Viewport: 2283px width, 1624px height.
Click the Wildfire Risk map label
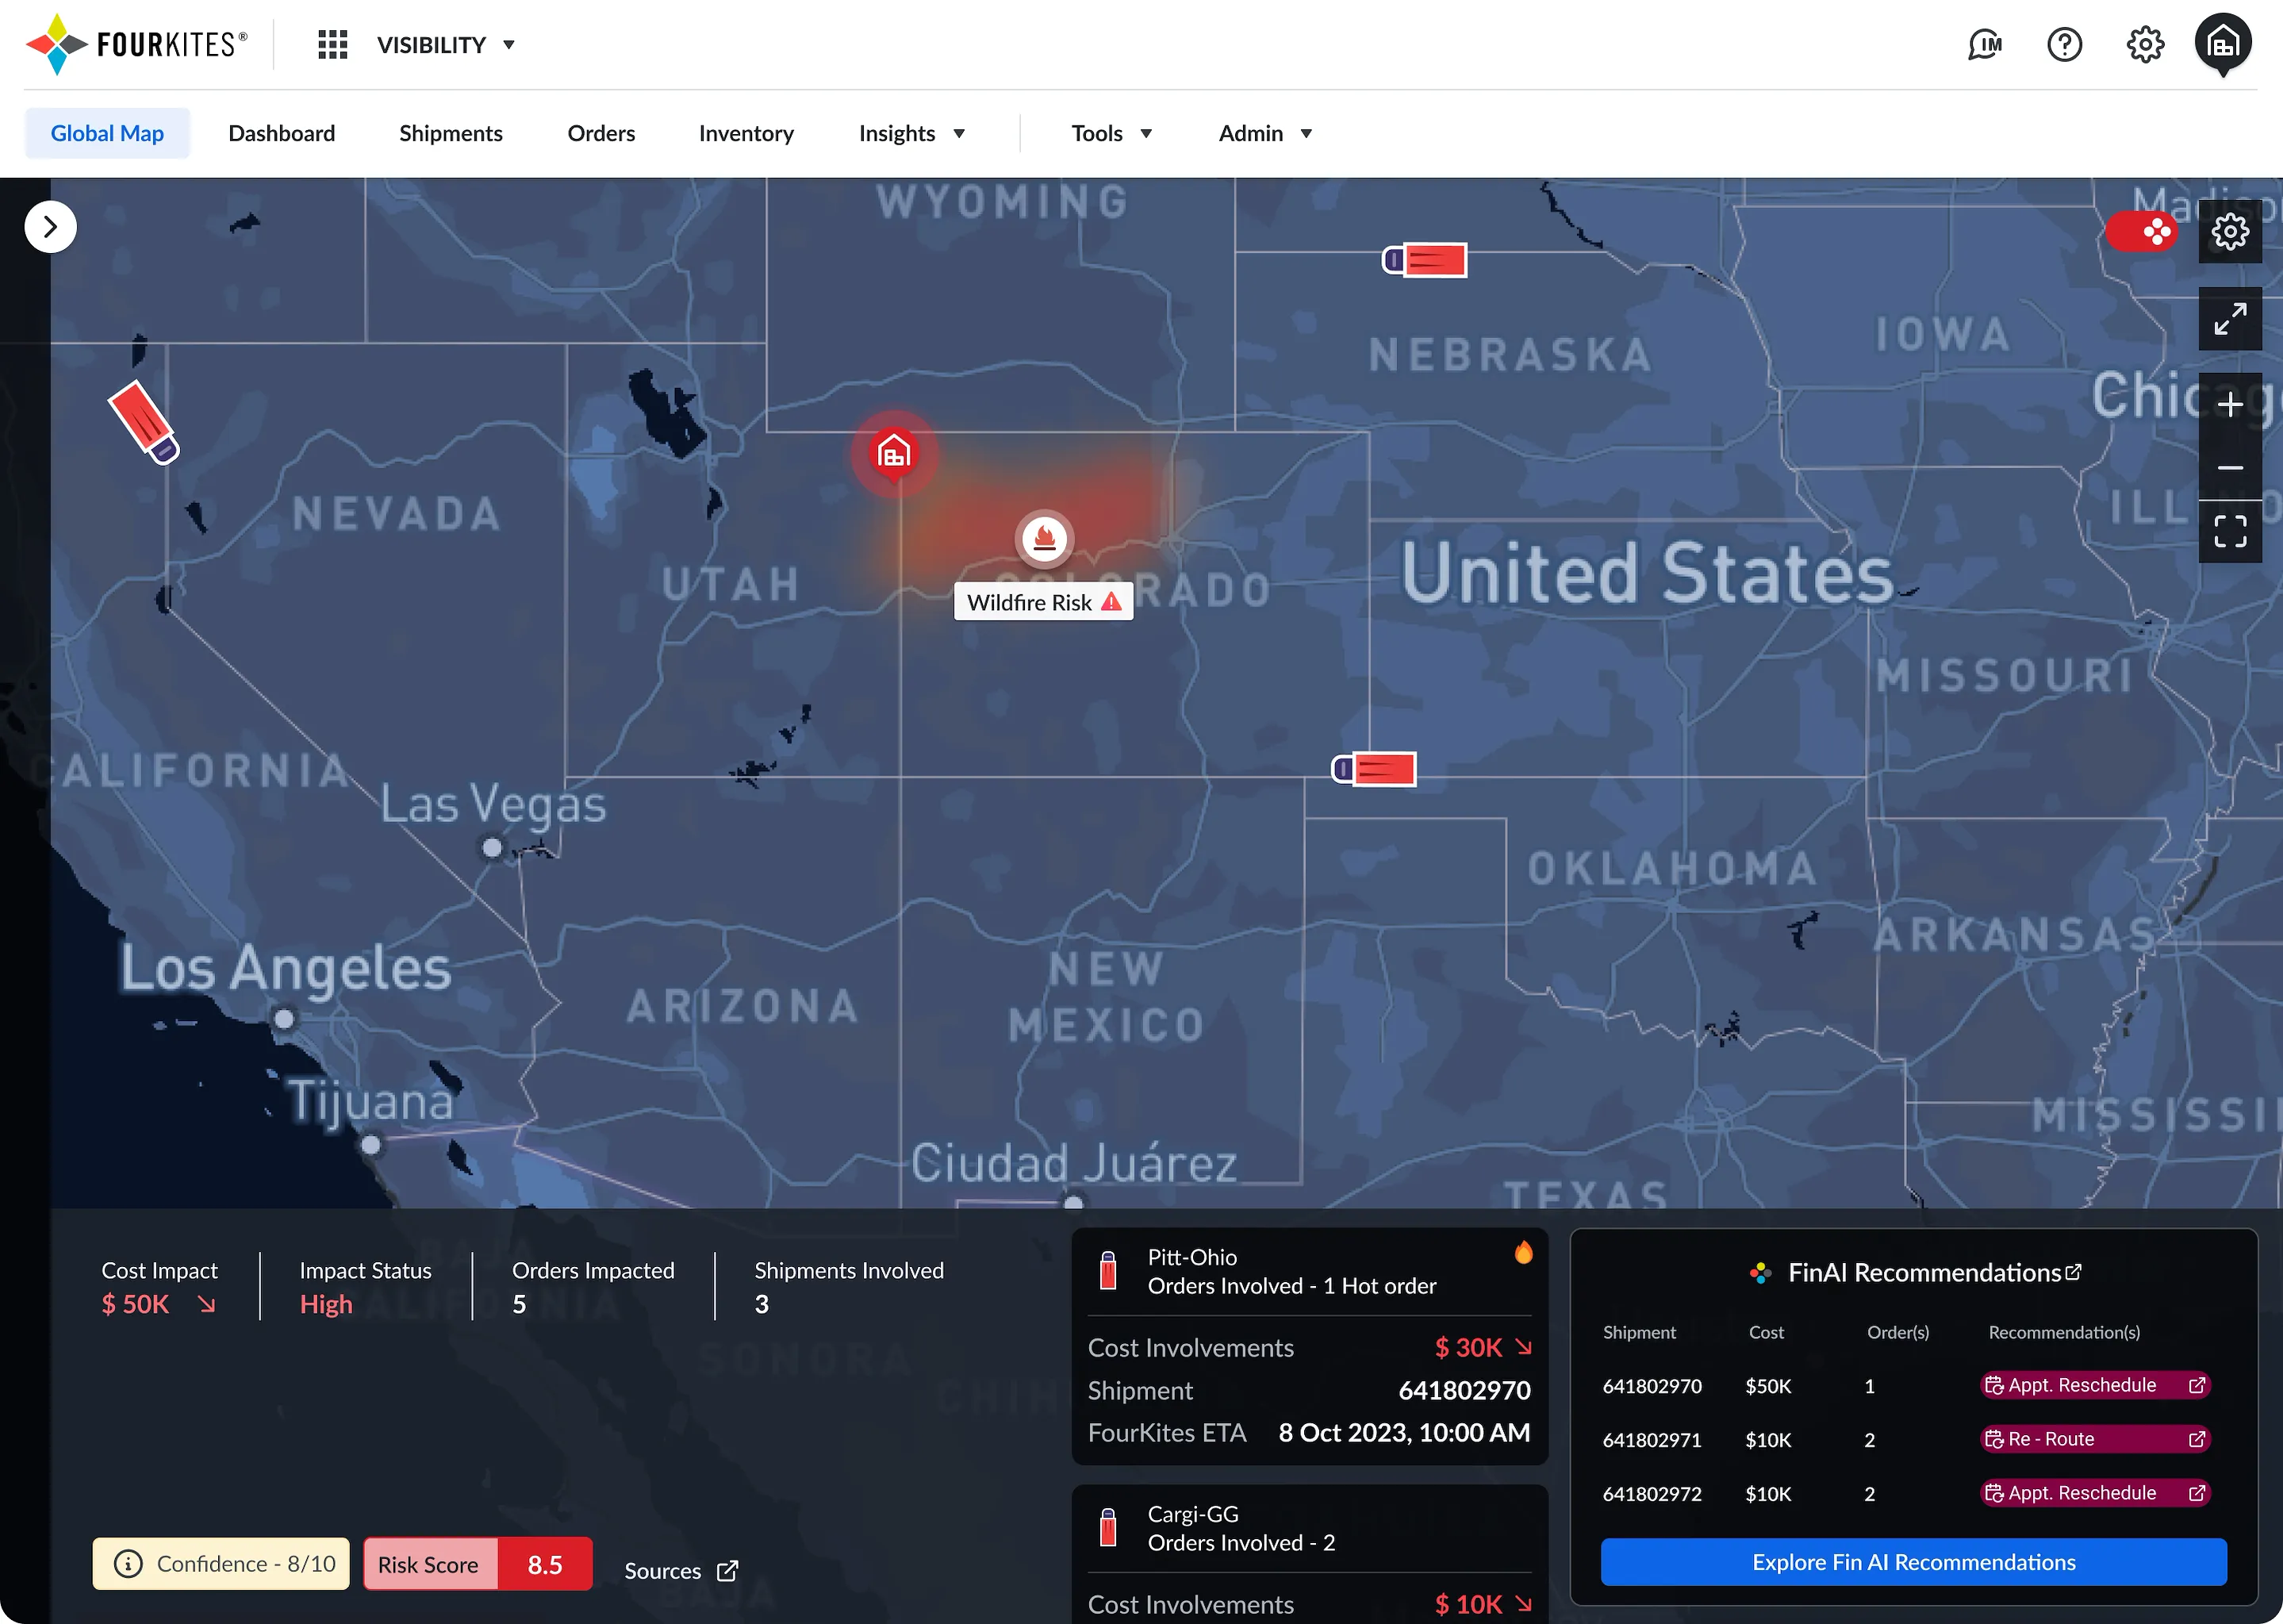coord(1044,602)
